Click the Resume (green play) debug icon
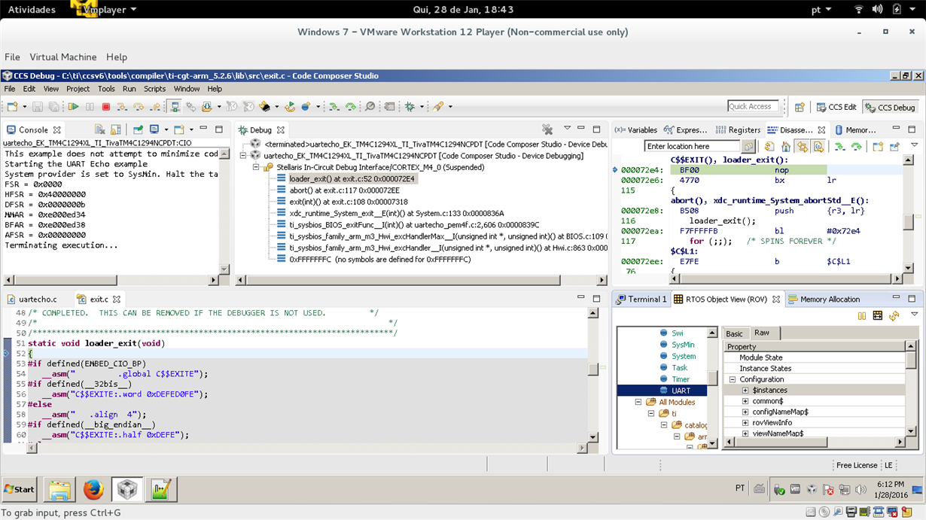 73,107
